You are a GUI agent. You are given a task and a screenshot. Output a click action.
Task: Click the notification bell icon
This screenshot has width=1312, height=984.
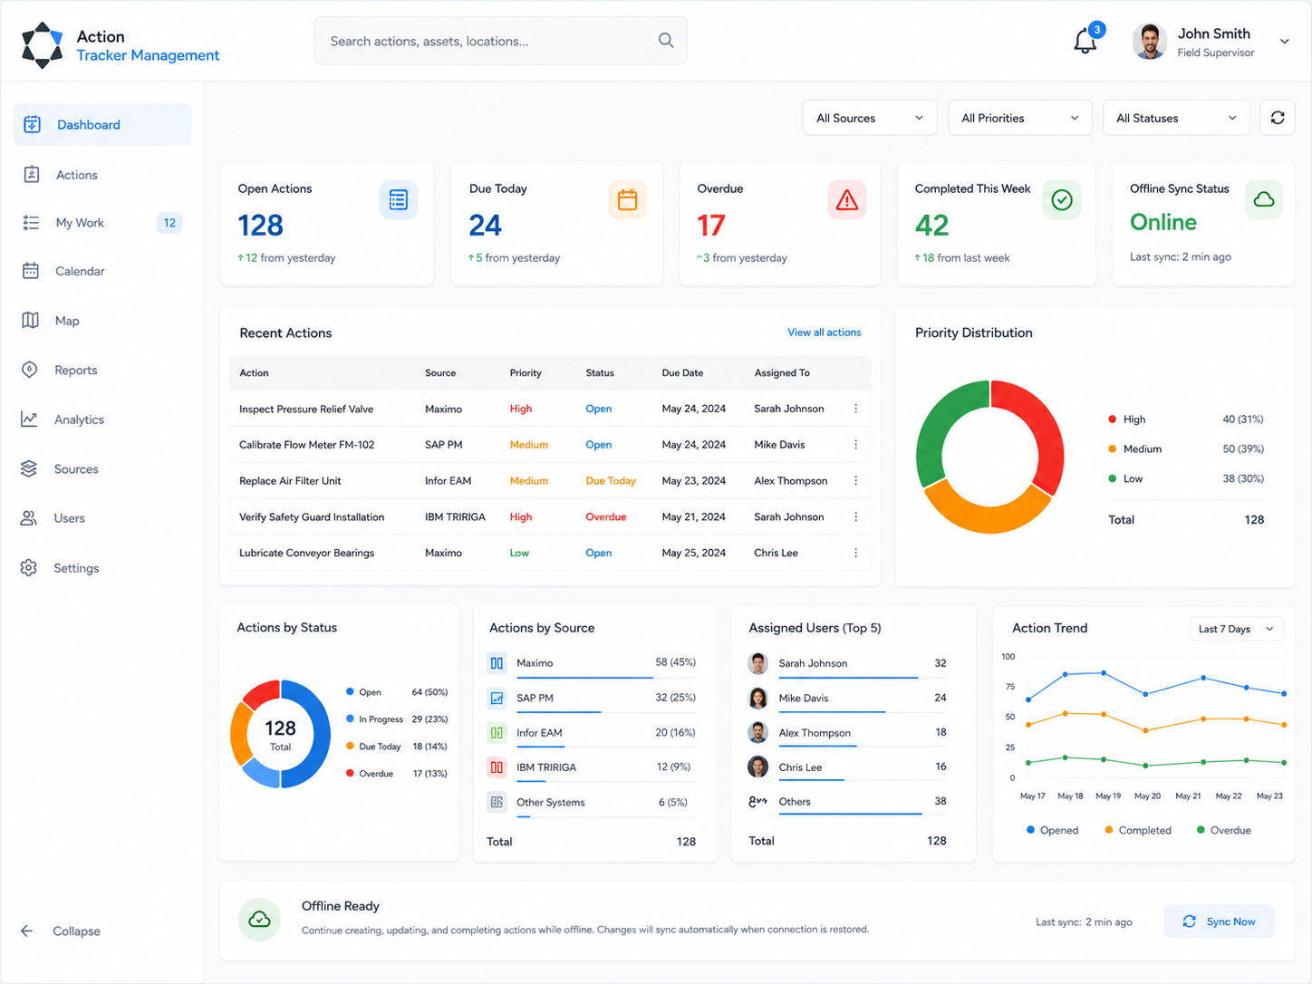coord(1085,42)
